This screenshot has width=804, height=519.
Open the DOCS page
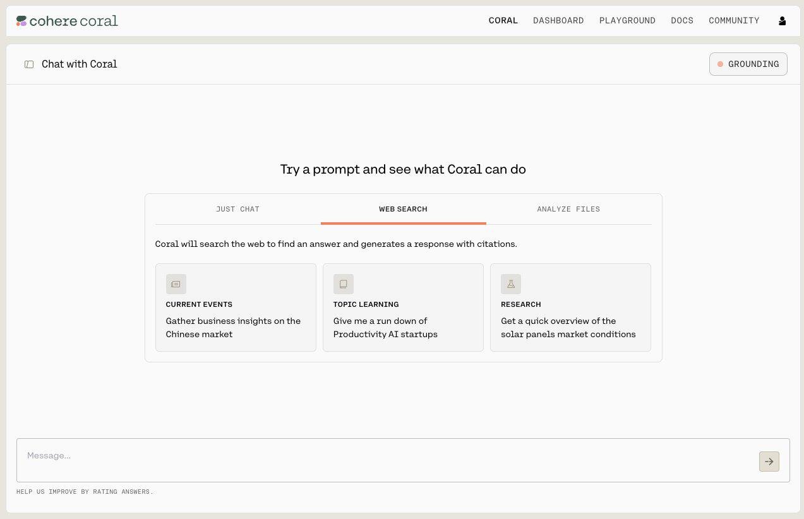(x=681, y=21)
